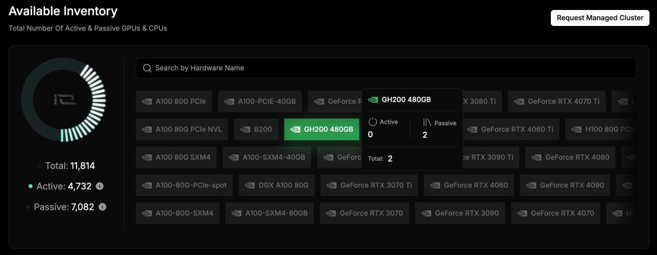This screenshot has height=255, width=657.
Task: Click the inventory subtitle about Active & Passive GPUs
Action: [88, 28]
